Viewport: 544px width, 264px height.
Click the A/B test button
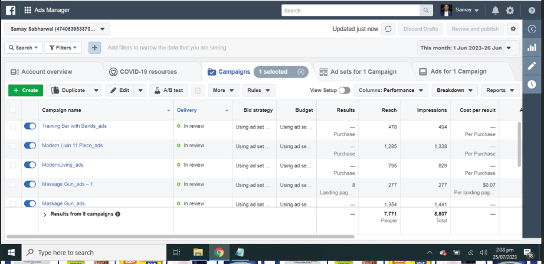coord(169,90)
